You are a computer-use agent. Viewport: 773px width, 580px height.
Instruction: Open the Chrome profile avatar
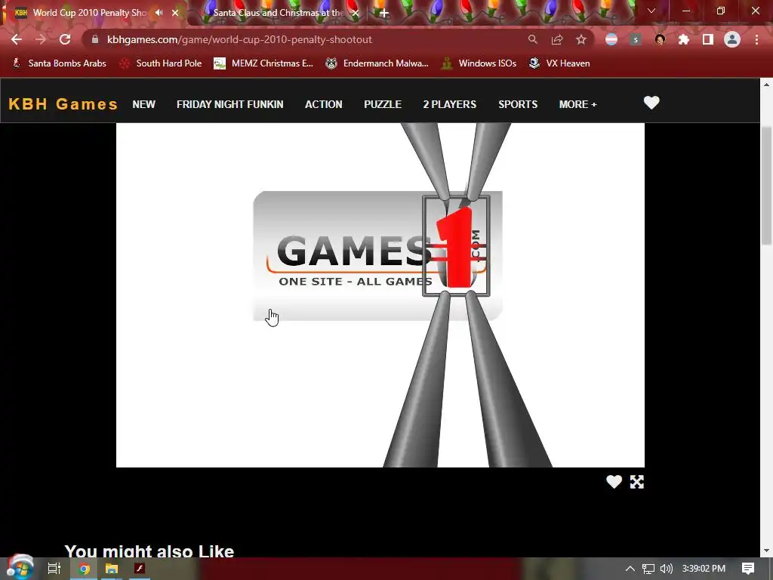point(732,39)
